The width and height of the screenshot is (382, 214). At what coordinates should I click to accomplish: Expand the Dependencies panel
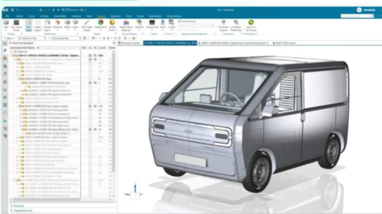[12, 210]
